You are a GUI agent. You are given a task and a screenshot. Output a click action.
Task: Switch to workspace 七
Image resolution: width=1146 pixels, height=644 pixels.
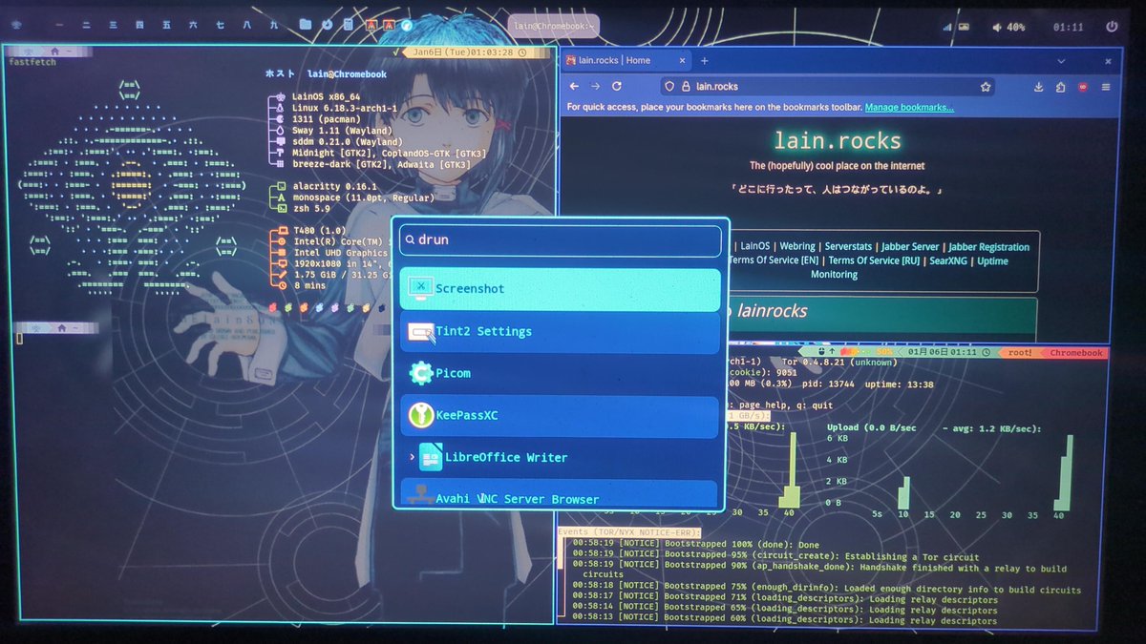pyautogui.click(x=221, y=26)
